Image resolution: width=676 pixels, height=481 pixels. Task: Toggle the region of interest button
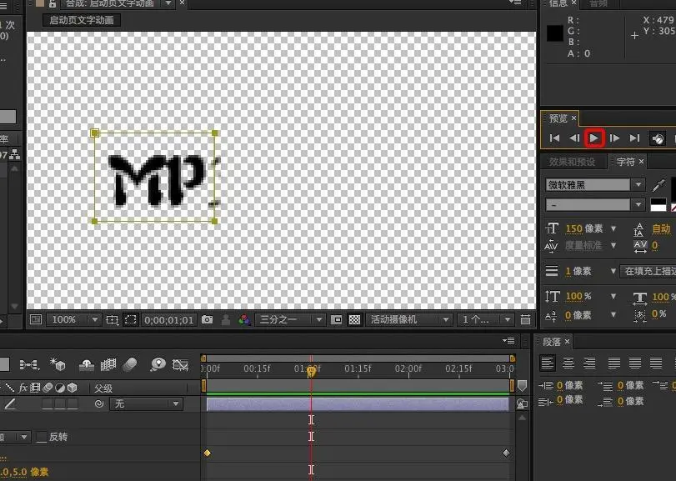[x=130, y=320]
